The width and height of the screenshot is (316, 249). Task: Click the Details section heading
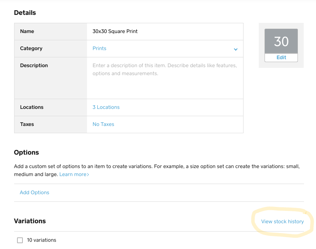pos(25,12)
